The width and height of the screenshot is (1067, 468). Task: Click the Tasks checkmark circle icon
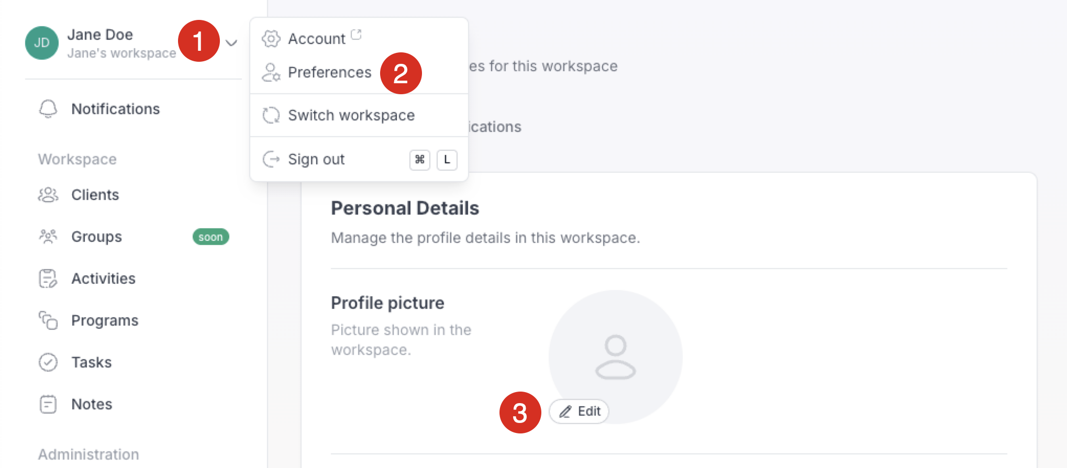[x=48, y=362]
